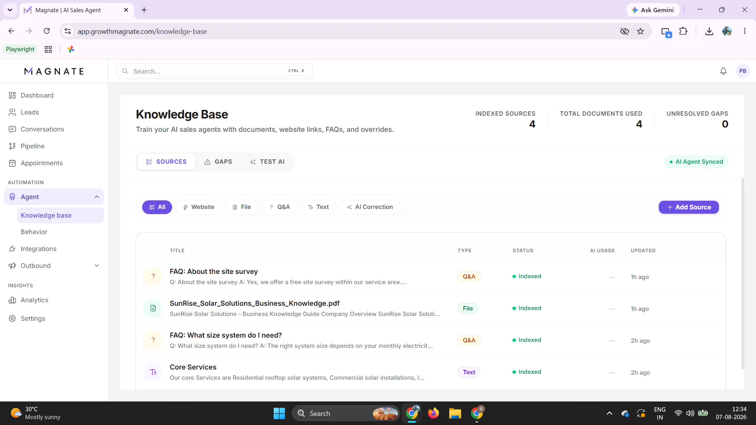Collapse the Agent section chevron
This screenshot has height=425, width=756.
point(97,197)
